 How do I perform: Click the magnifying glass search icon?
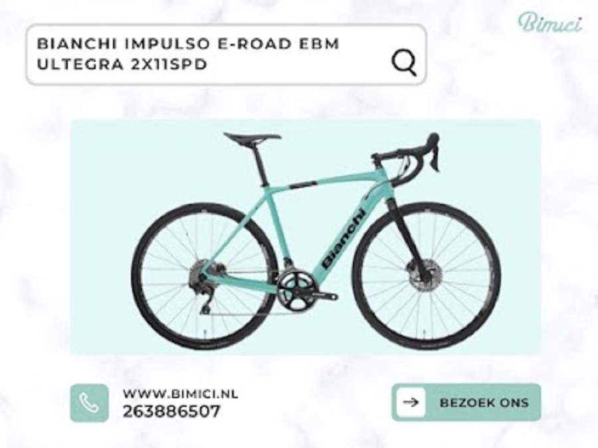coord(404,63)
